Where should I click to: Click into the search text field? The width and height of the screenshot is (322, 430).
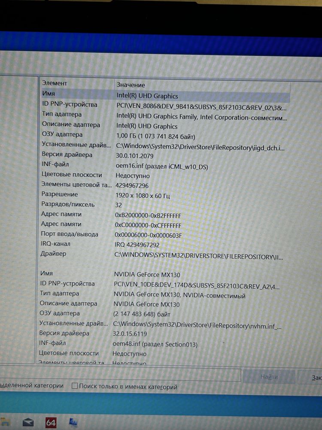(x=120, y=375)
